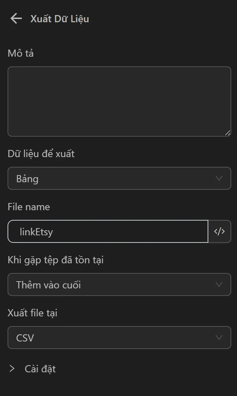The height and width of the screenshot is (396, 237).
Task: Click chevron arrow on Thêm vào cuối dropdown
Action: 219,284
